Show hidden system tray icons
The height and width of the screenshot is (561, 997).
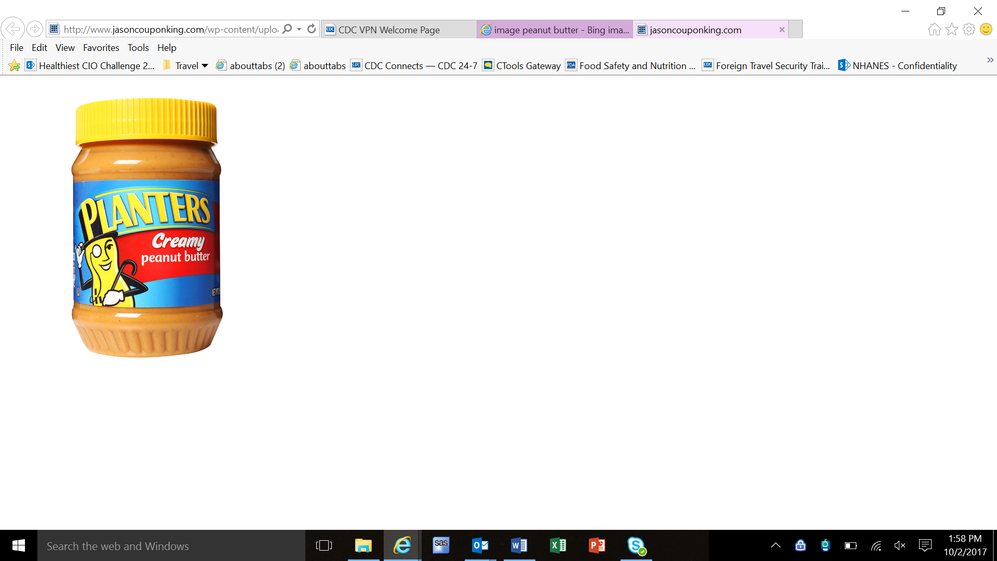(775, 545)
